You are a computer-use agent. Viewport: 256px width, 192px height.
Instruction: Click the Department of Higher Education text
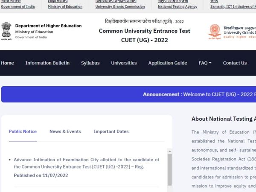click(x=48, y=26)
